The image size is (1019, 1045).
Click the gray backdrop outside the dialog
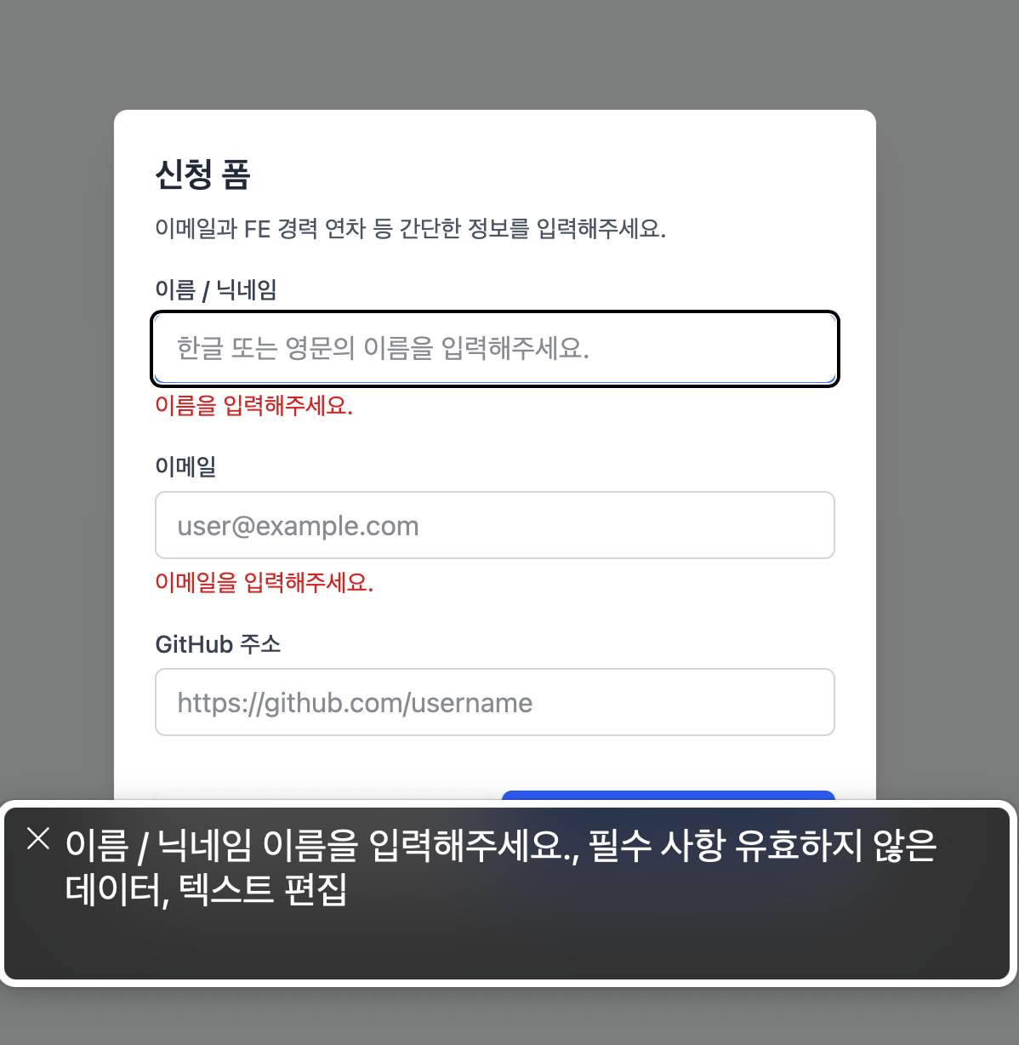[510, 53]
